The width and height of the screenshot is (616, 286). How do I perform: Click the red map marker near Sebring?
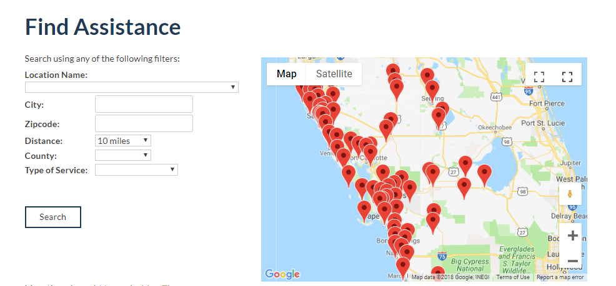coord(432,90)
